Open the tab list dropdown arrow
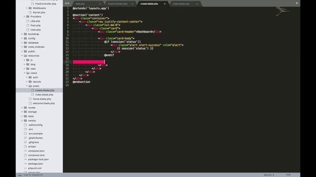This screenshot has width=316, height=177. tap(297, 3)
